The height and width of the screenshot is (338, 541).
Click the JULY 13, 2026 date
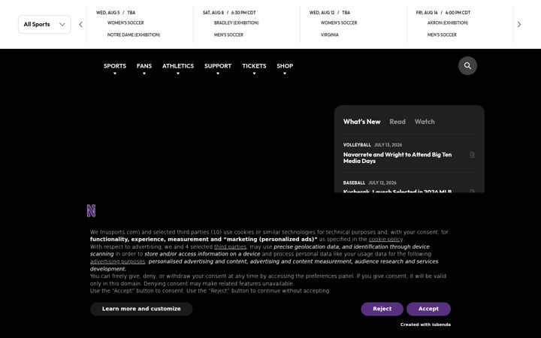(388, 145)
